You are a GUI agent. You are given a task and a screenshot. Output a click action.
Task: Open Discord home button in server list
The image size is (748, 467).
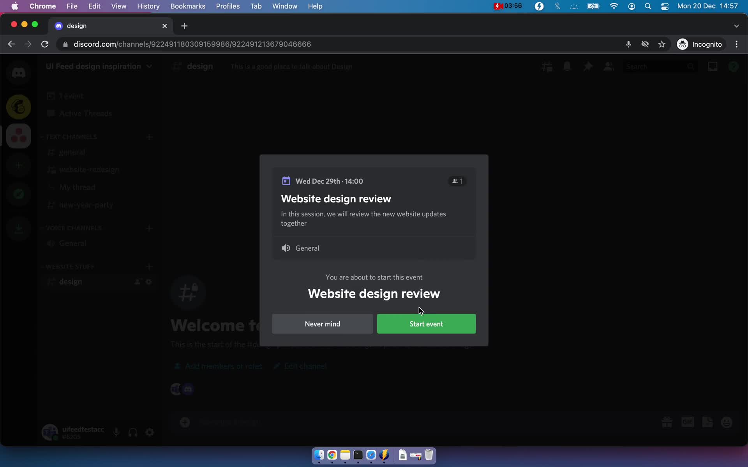coord(18,73)
